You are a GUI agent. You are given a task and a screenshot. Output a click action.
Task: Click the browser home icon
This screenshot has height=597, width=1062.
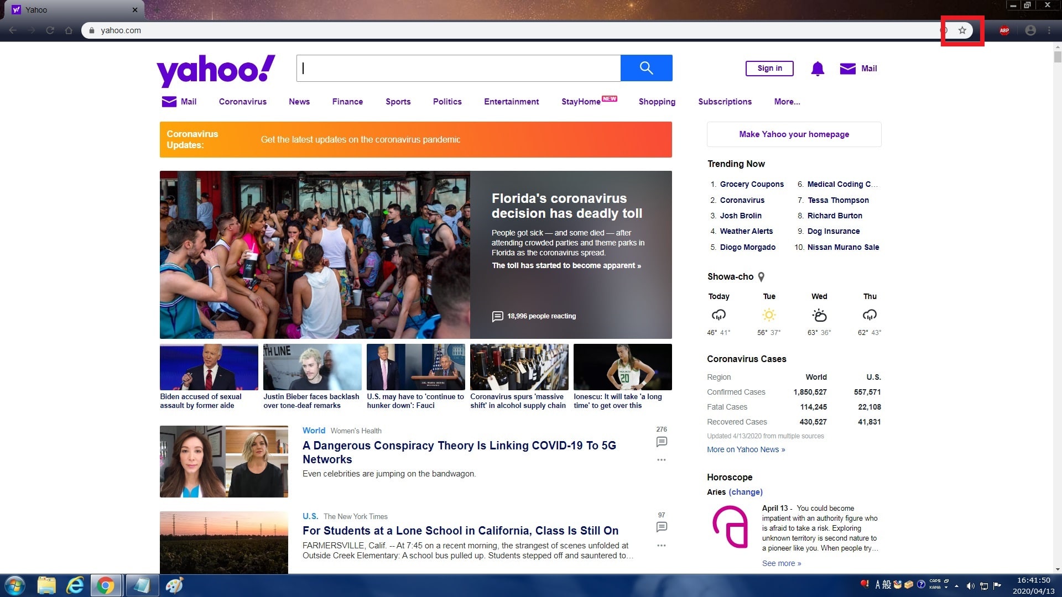(x=69, y=30)
